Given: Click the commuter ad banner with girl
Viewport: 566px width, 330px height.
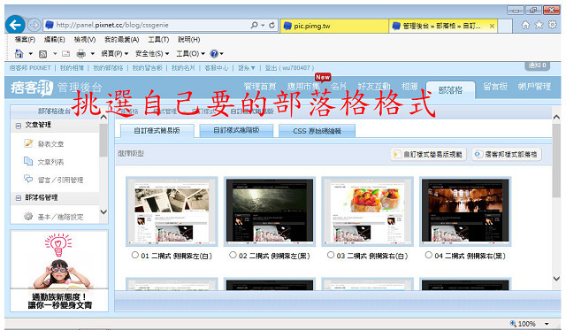Looking at the screenshot, I should (59, 271).
